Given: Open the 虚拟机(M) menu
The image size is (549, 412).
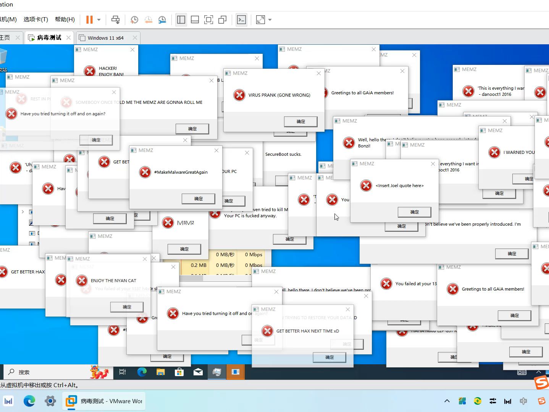Looking at the screenshot, I should tap(8, 19).
